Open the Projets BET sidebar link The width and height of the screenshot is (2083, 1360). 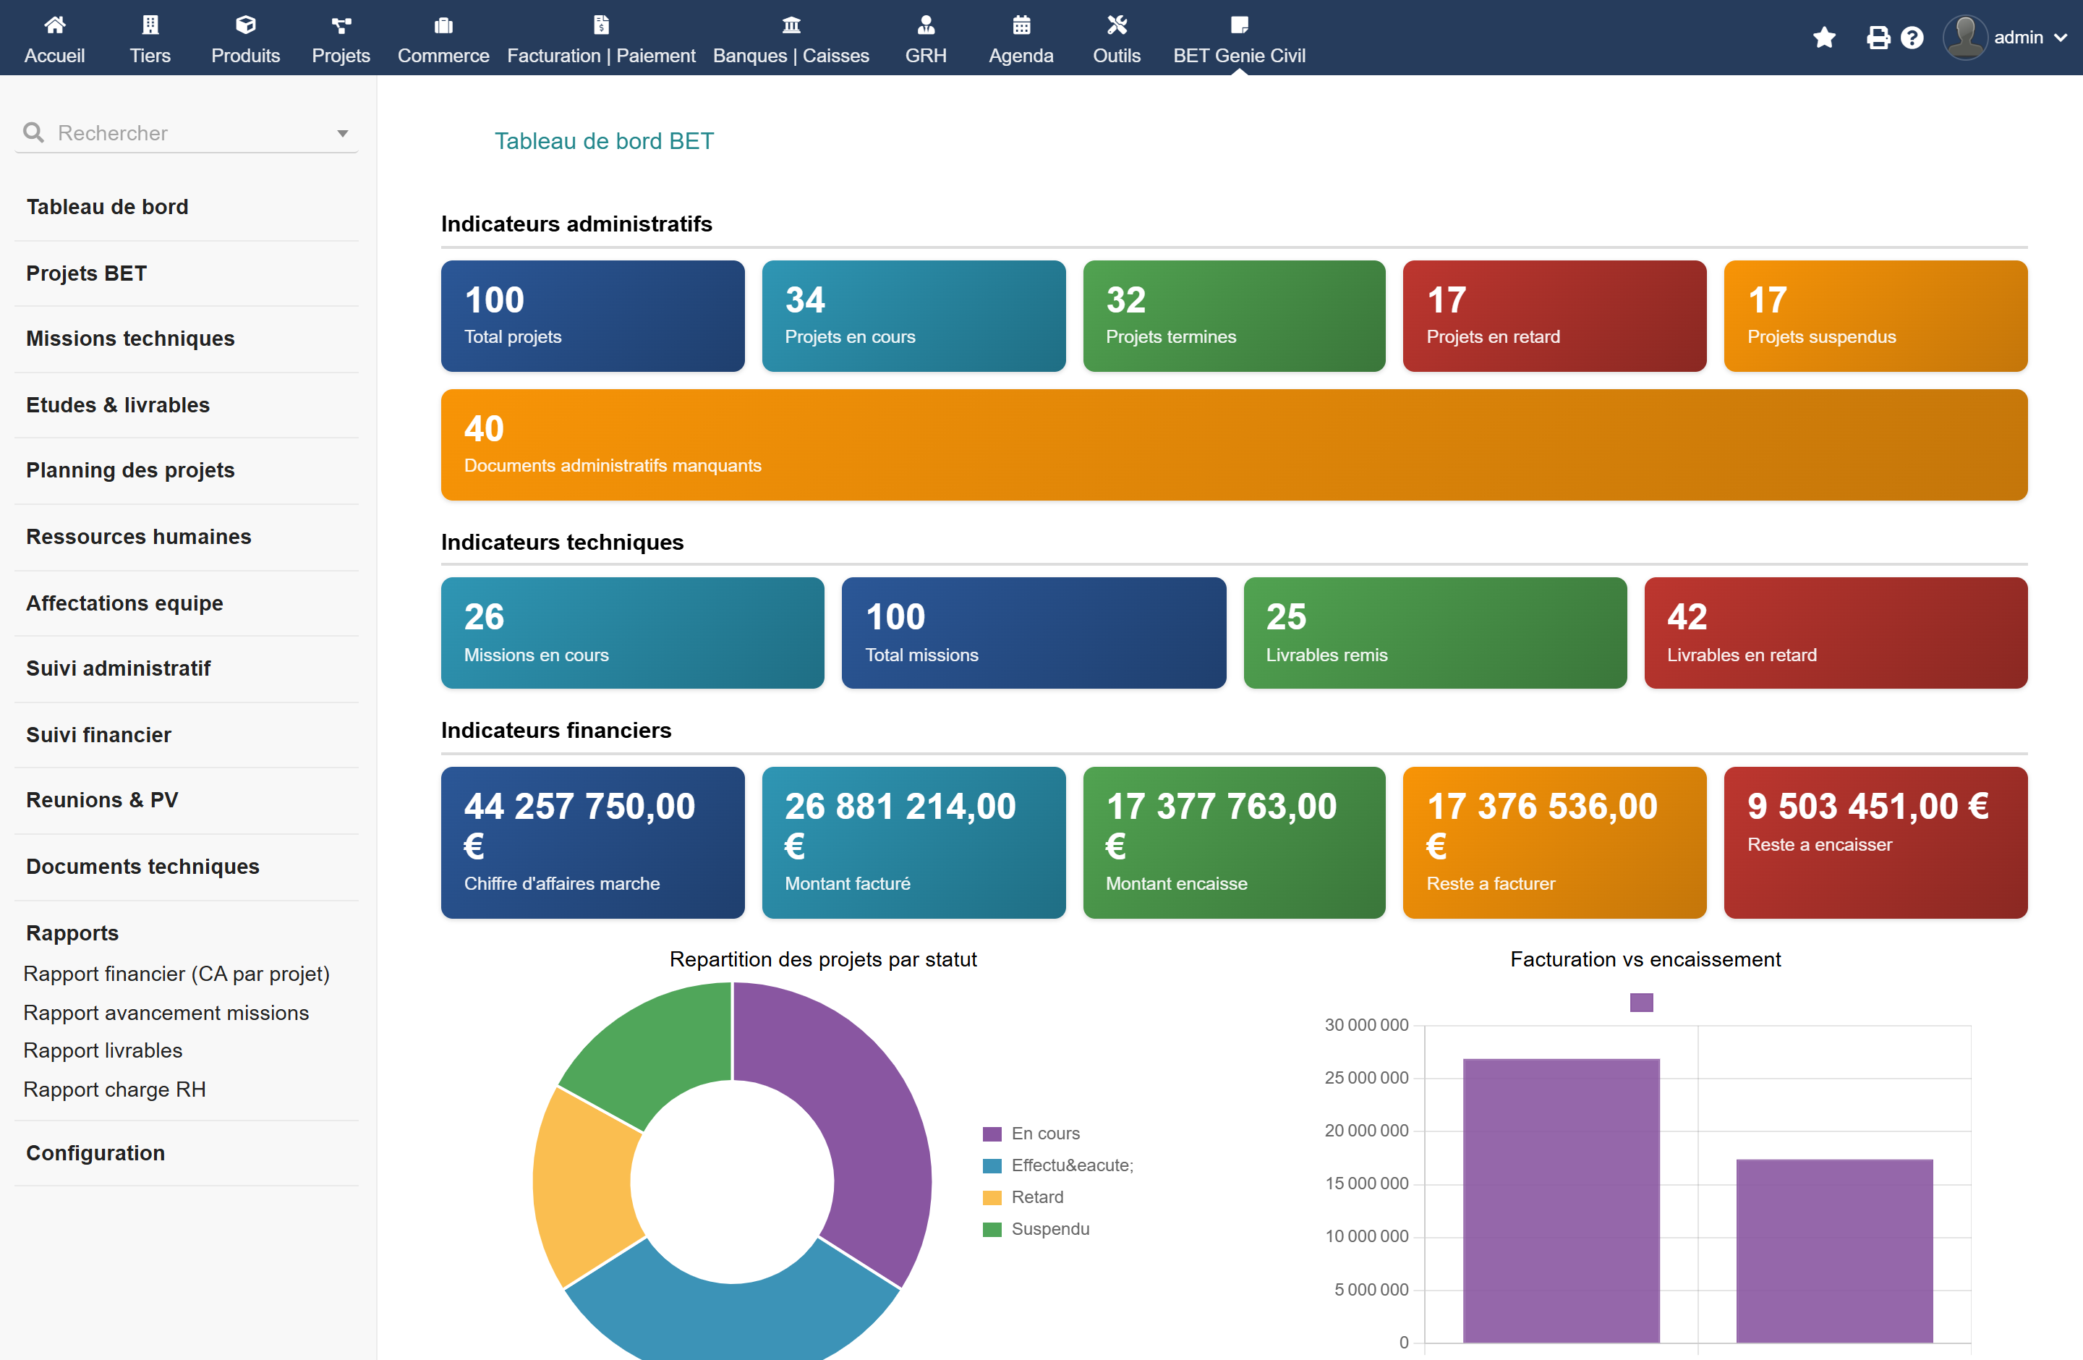point(87,273)
